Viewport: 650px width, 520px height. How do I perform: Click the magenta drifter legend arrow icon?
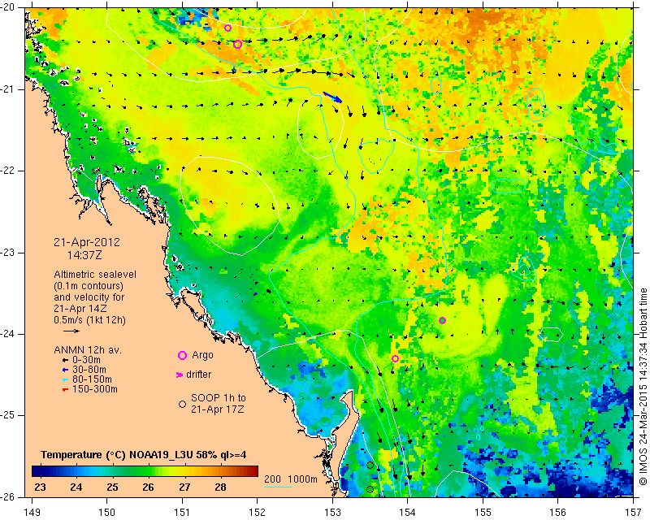(180, 375)
